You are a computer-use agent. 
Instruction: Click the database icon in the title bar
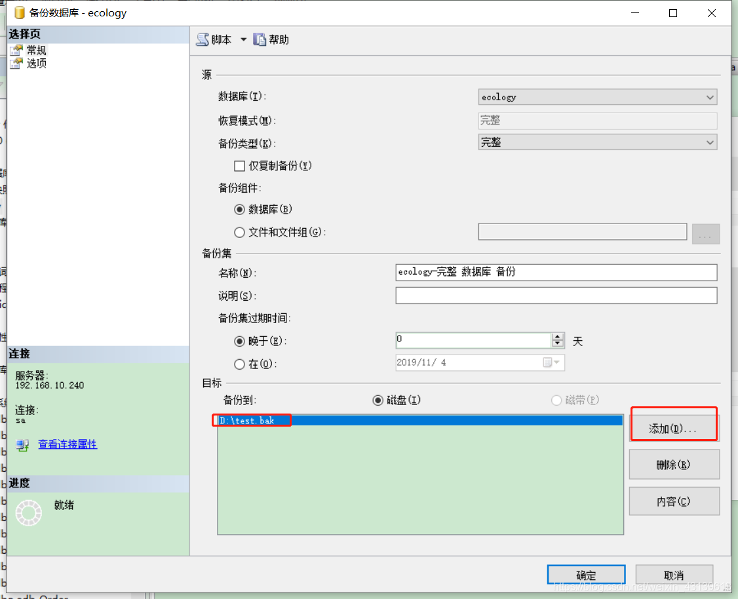pos(18,12)
